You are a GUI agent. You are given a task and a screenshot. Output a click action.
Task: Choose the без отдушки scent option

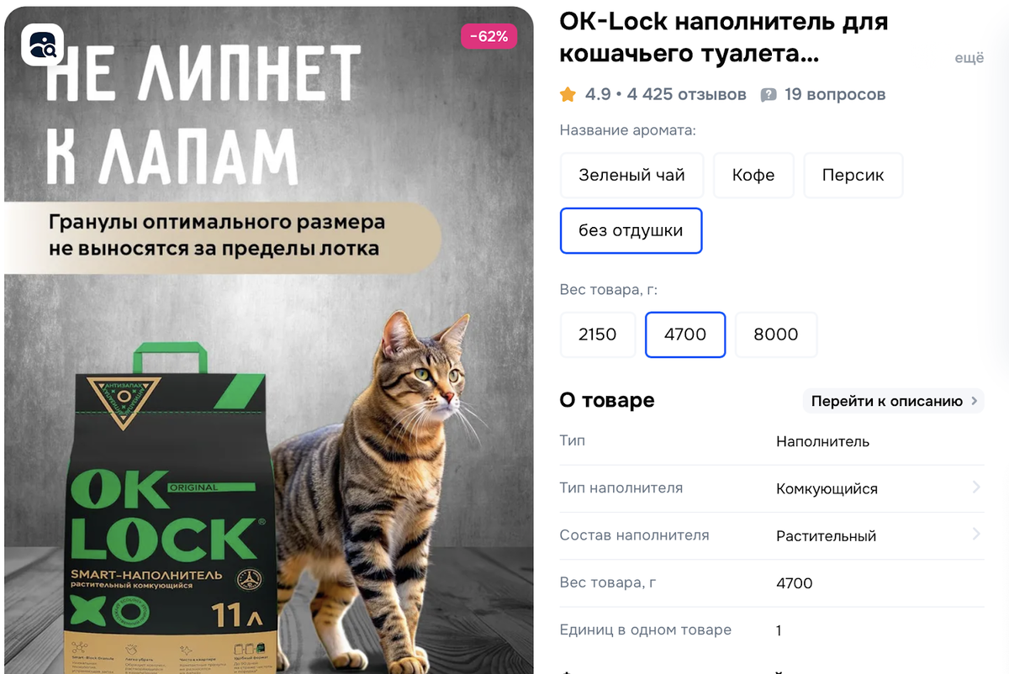pos(631,230)
